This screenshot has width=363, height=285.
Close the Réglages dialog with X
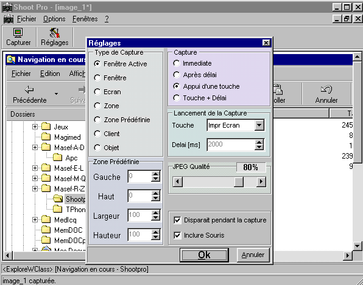(x=266, y=43)
